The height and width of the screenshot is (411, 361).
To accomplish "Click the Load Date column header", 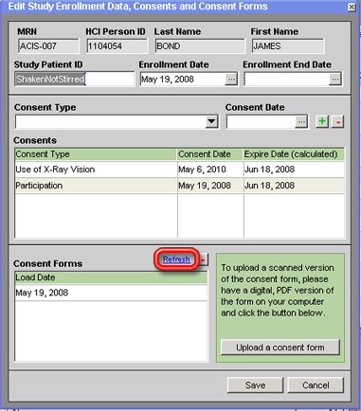I will coord(111,277).
